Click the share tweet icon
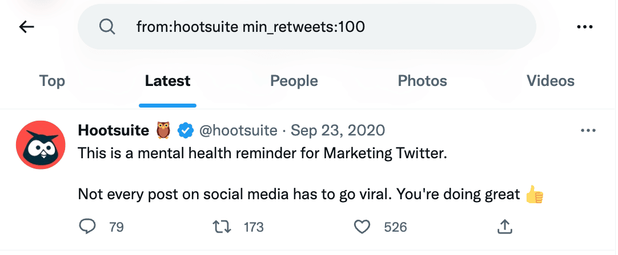 (x=505, y=227)
